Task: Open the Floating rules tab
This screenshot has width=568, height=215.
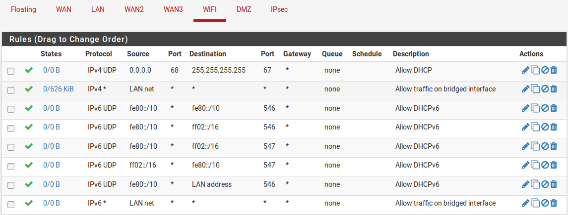Action: (x=23, y=9)
